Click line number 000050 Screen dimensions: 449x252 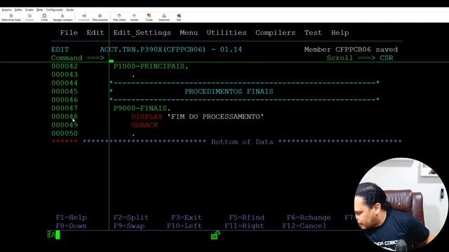tap(65, 134)
